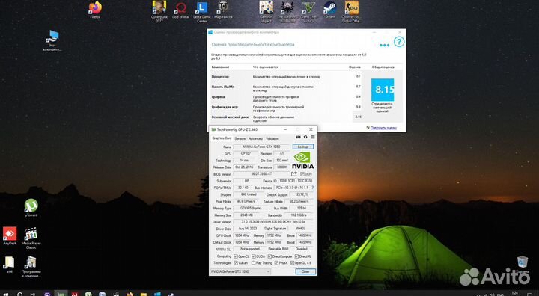Image resolution: width=539 pixels, height=296 pixels.
Task: Click the GPU-Z refresh icon
Action: point(305,137)
